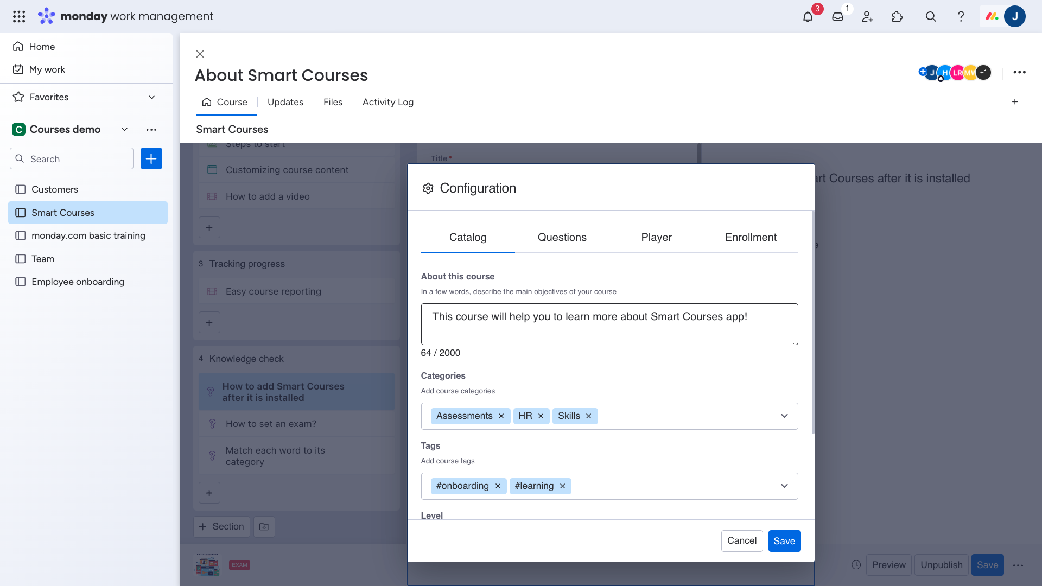The image size is (1042, 586).
Task: Remove the #onboarding tag chip
Action: [x=498, y=486]
